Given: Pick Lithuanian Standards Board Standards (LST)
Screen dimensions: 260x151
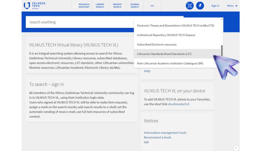Looking at the screenshot, I should pyautogui.click(x=164, y=54).
